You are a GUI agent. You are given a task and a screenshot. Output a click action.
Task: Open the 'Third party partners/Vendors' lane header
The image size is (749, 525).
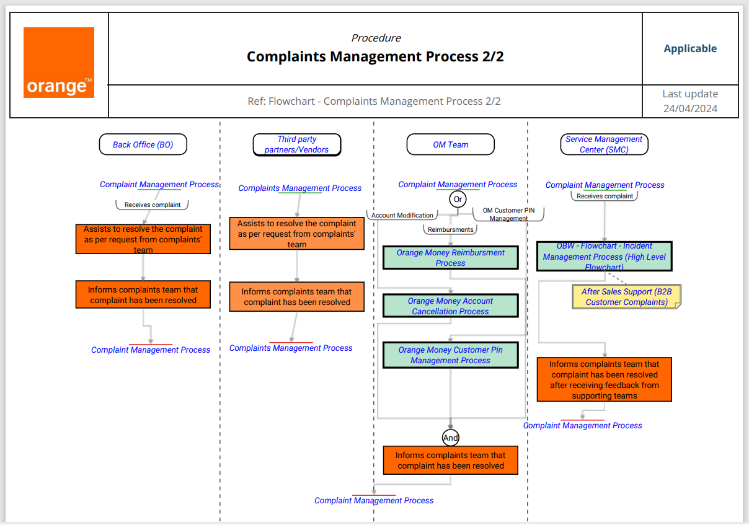coord(297,144)
